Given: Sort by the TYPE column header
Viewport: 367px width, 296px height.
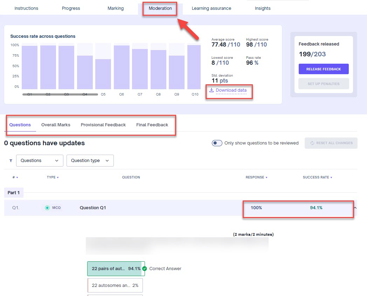Looking at the screenshot, I should click(x=53, y=177).
